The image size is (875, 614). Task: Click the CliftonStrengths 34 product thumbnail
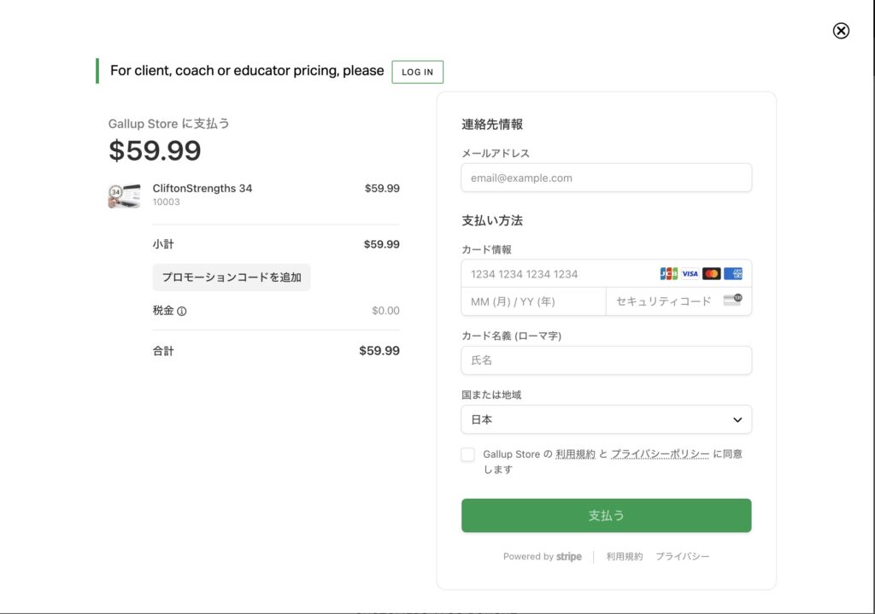coord(125,196)
